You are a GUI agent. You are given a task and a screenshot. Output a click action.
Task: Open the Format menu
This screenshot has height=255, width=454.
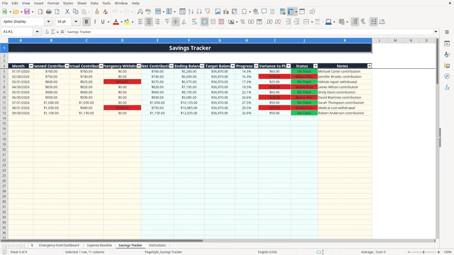(53, 3)
